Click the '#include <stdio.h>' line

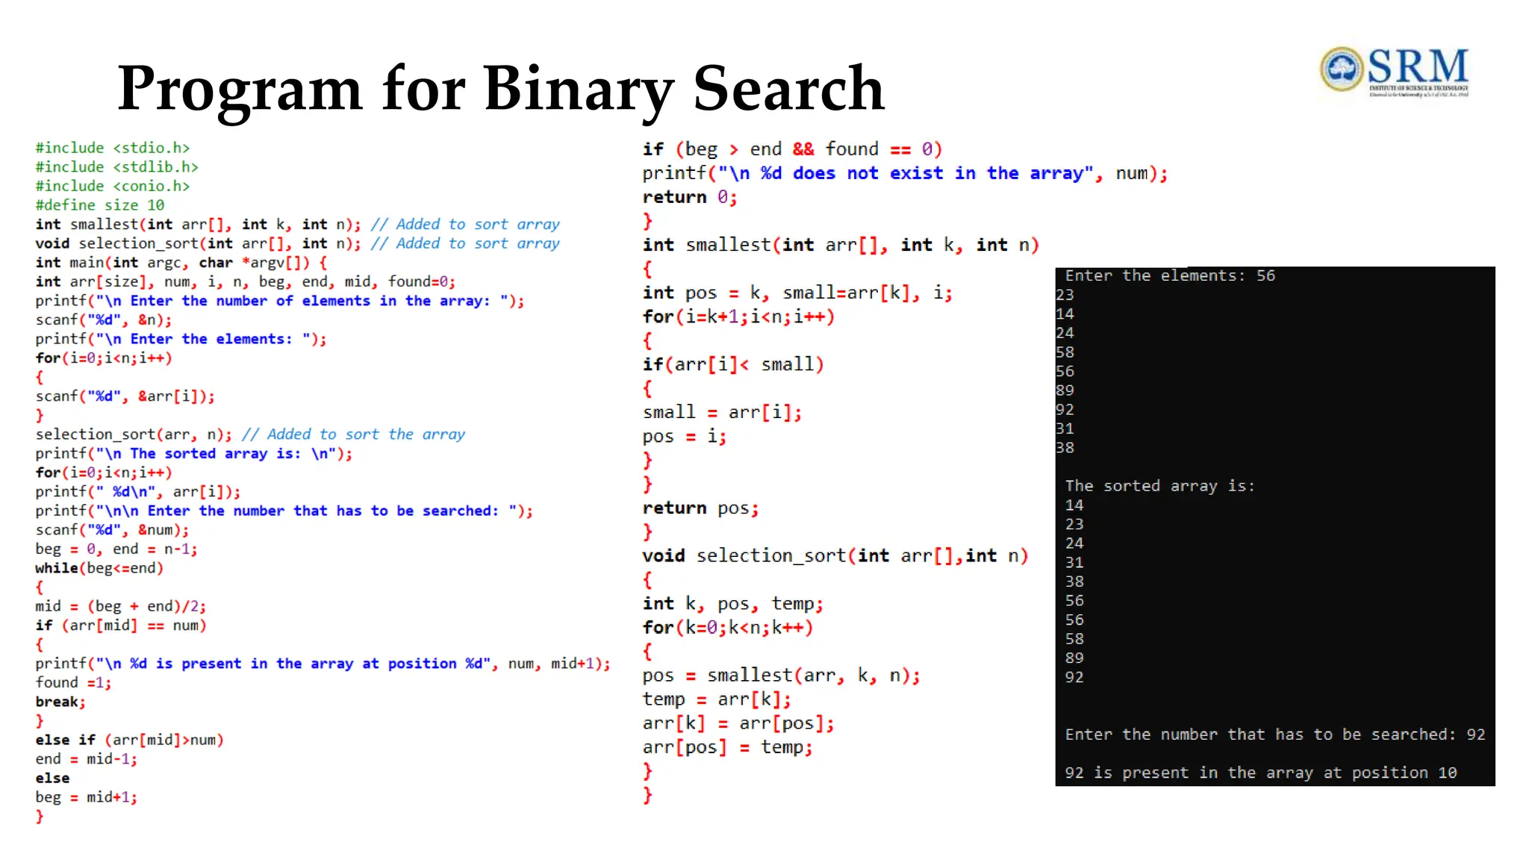click(x=113, y=148)
